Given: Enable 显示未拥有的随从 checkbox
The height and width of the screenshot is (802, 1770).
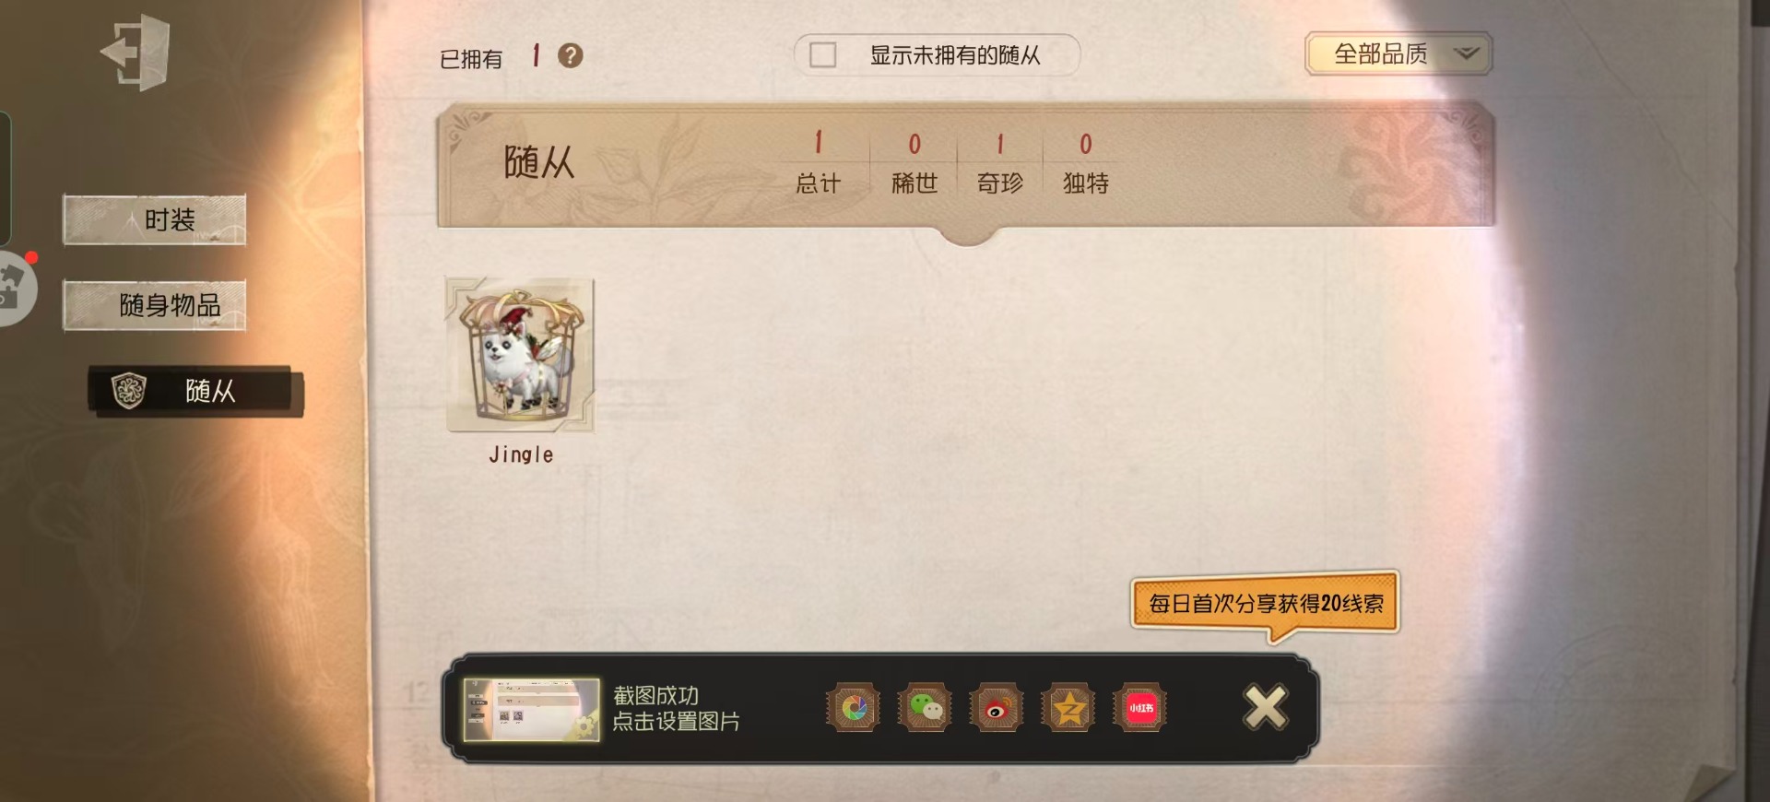Looking at the screenshot, I should tap(822, 55).
